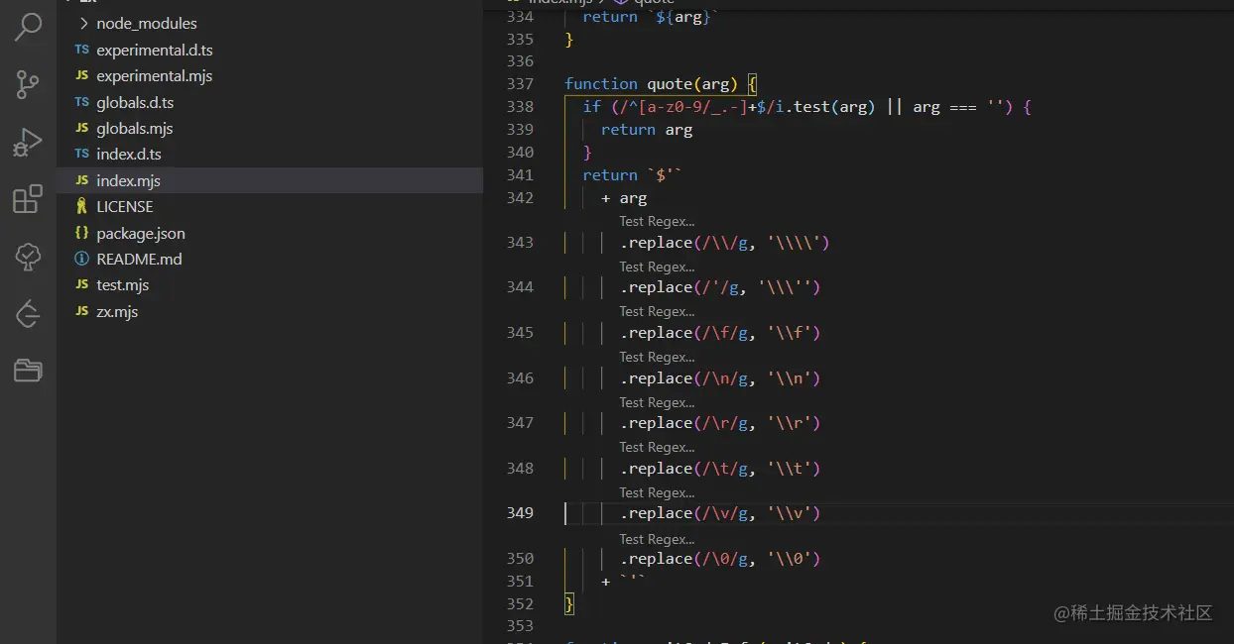The height and width of the screenshot is (644, 1234).
Task: Place cursor on 'return arg' line
Action: point(647,130)
